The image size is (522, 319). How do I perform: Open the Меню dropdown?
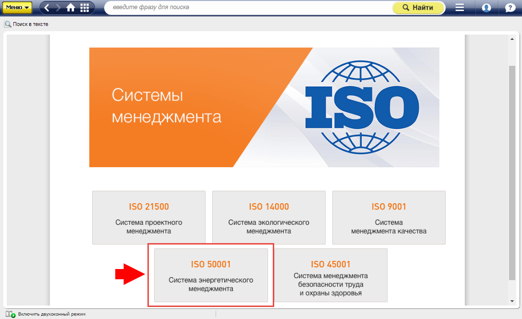(x=17, y=8)
